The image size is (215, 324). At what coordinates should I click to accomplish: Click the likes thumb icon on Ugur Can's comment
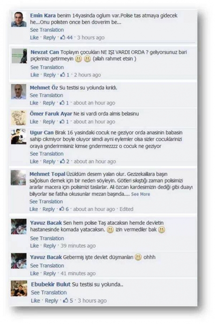[x=62, y=161]
